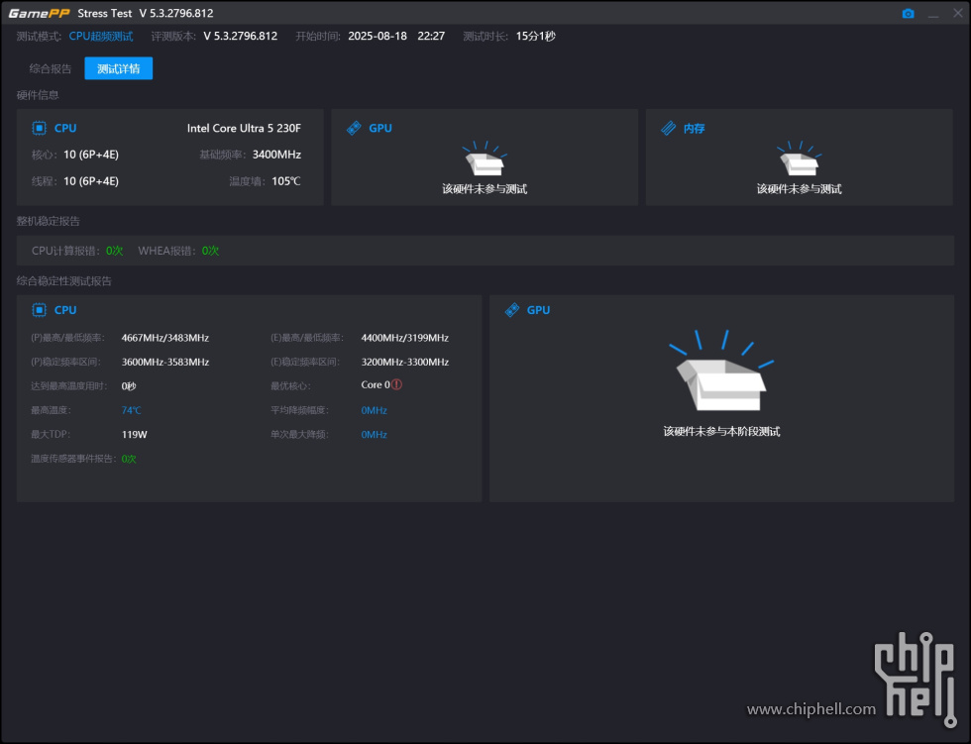Viewport: 971px width, 744px height.
Task: Click the empty box icon in 内存 card
Action: click(799, 159)
